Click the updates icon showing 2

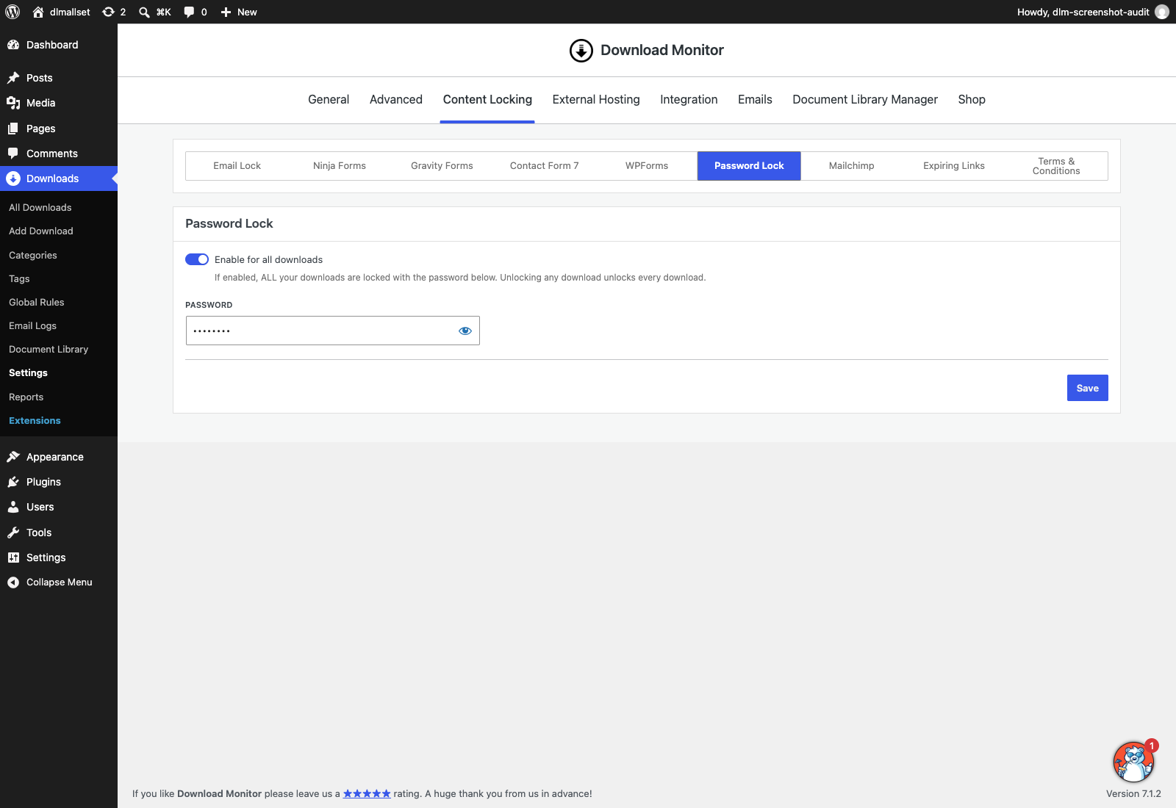[x=108, y=12]
